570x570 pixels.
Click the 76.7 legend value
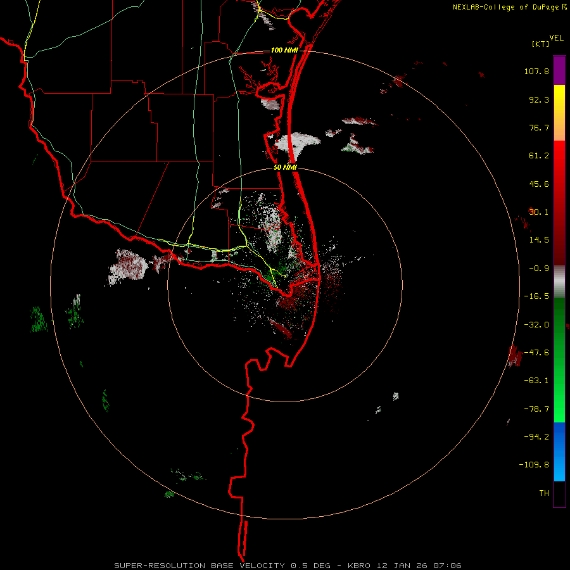pyautogui.click(x=539, y=127)
